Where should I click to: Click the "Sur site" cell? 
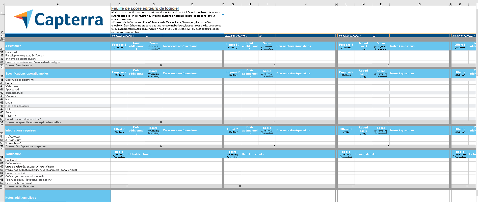pyautogui.click(x=58, y=83)
